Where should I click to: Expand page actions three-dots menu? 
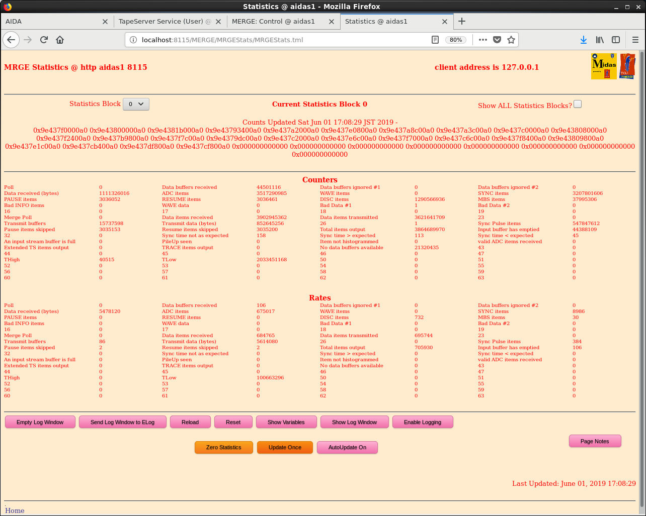(x=483, y=40)
